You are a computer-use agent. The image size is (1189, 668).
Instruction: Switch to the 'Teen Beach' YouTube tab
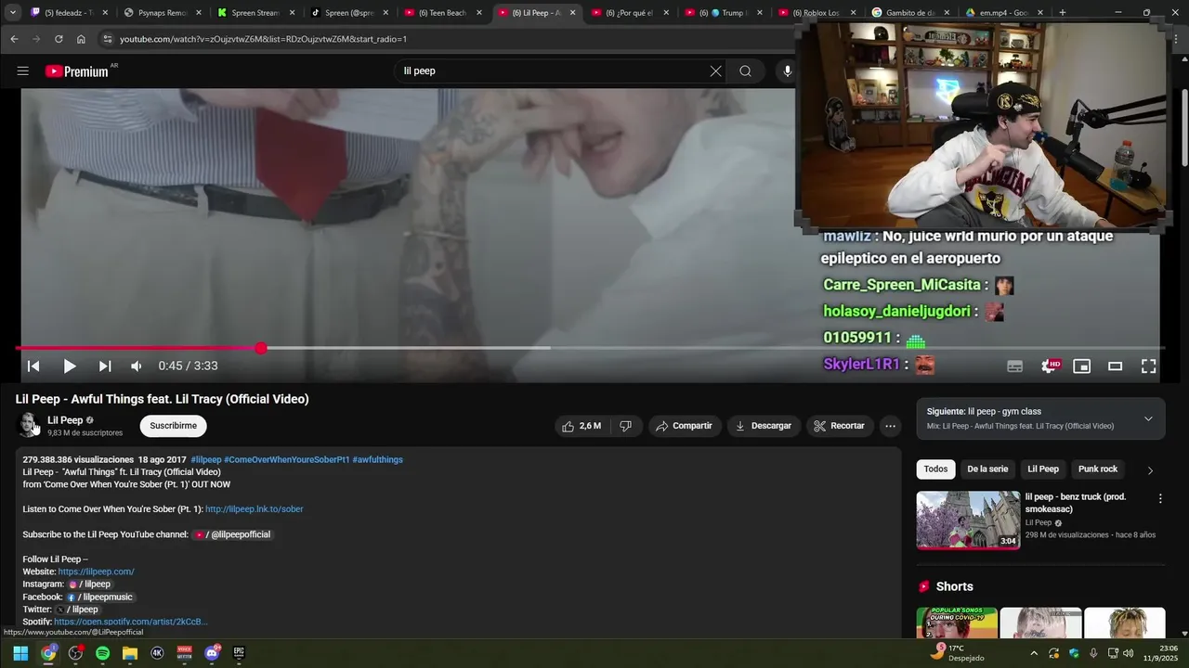441,13
